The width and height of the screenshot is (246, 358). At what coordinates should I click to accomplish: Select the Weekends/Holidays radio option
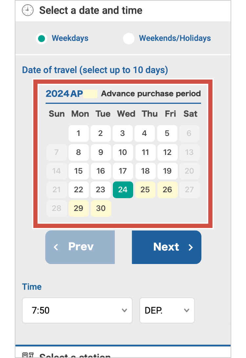click(129, 38)
